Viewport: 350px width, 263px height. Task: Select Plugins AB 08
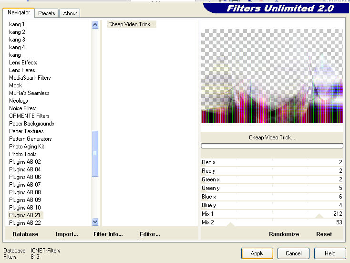pyautogui.click(x=25, y=192)
